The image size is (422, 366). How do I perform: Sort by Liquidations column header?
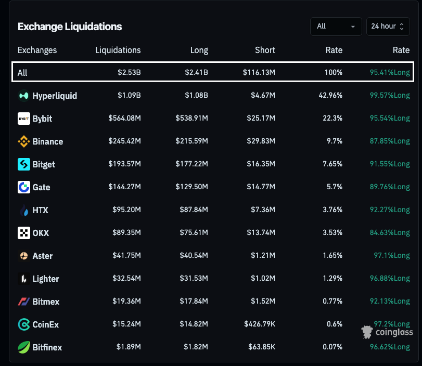coord(118,50)
